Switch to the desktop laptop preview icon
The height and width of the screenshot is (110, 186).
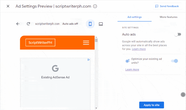[x=101, y=24]
